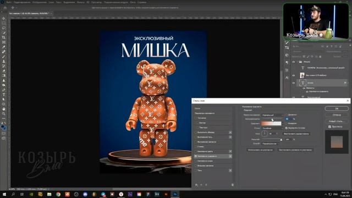Screen dimensions: 352x198
Task: Adjust the gradient Opacity slider
Action: point(272,119)
